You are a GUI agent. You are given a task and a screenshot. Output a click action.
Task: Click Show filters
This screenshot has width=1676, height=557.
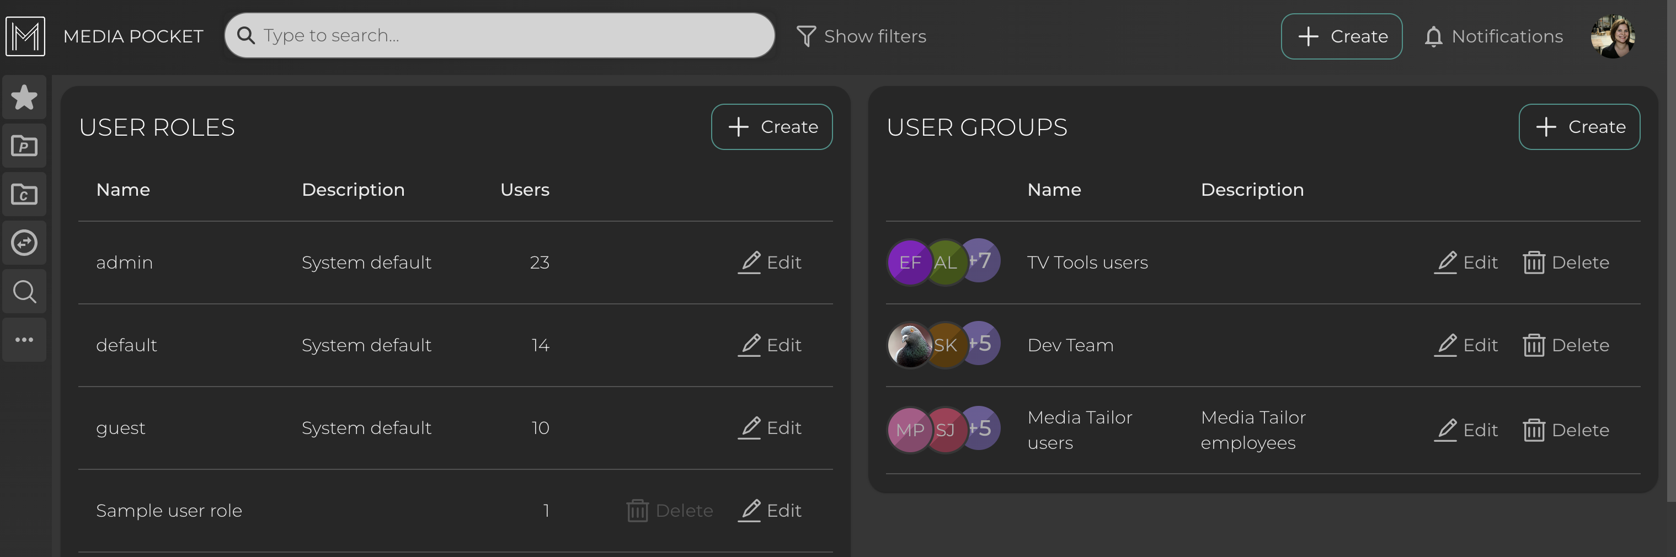pyautogui.click(x=861, y=36)
